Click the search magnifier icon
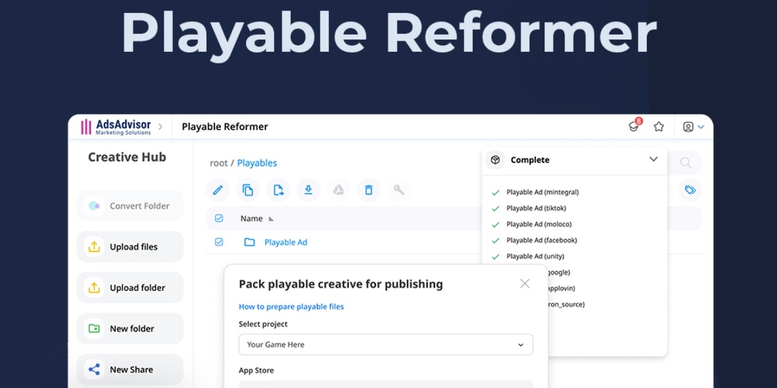777x388 pixels. (x=686, y=163)
